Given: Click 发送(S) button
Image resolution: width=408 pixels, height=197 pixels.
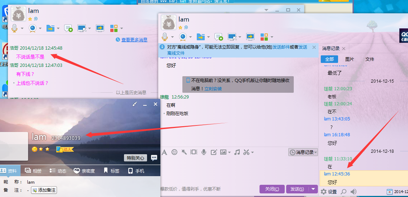Looking at the screenshot, I should tap(297, 189).
